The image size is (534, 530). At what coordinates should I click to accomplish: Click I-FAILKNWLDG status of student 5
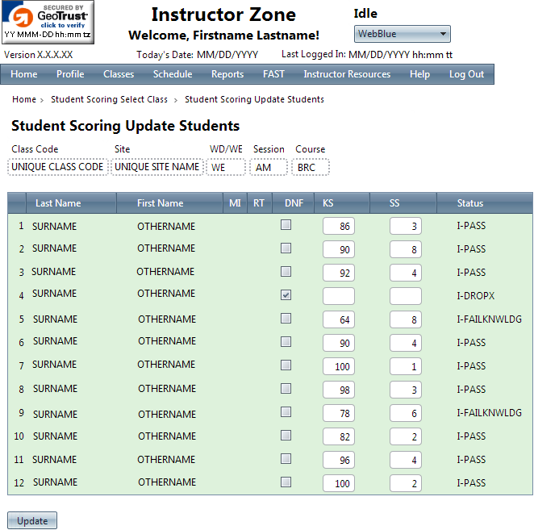click(489, 319)
